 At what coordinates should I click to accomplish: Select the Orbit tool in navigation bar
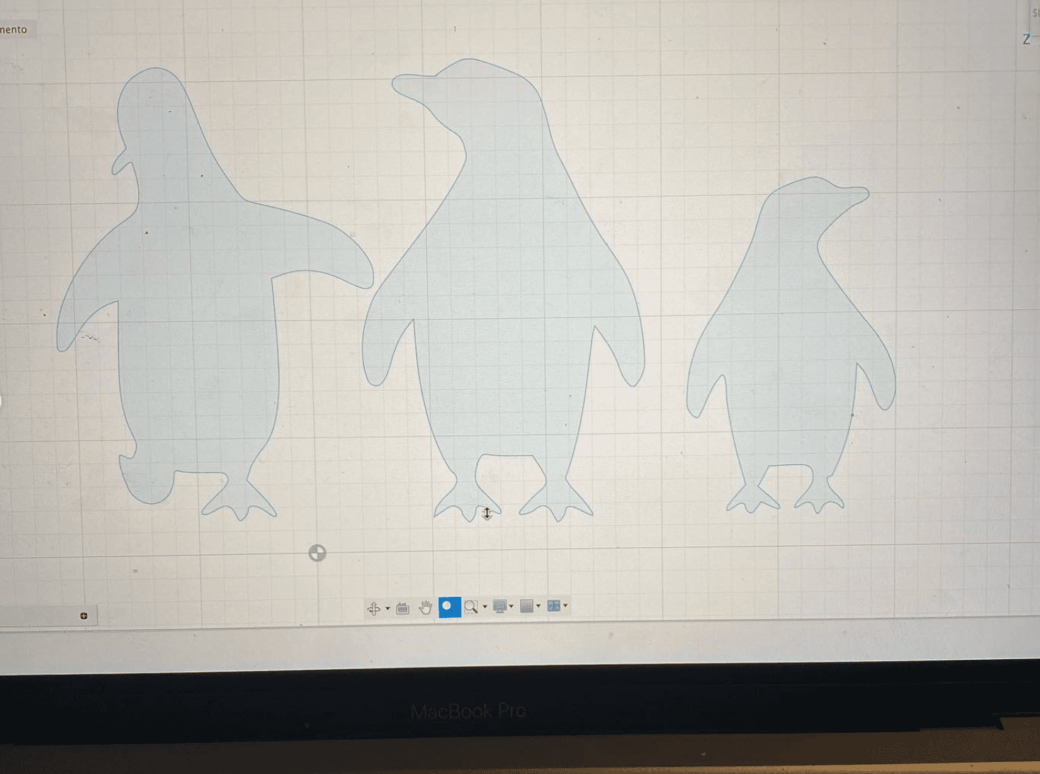(x=373, y=608)
